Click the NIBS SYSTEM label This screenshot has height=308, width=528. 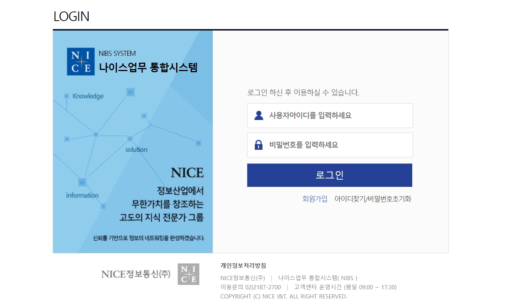point(117,53)
